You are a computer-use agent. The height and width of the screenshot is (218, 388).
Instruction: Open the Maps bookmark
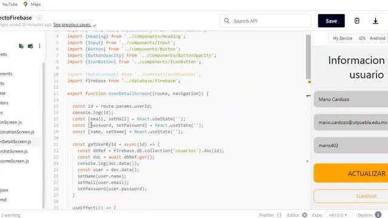tap(36, 4)
